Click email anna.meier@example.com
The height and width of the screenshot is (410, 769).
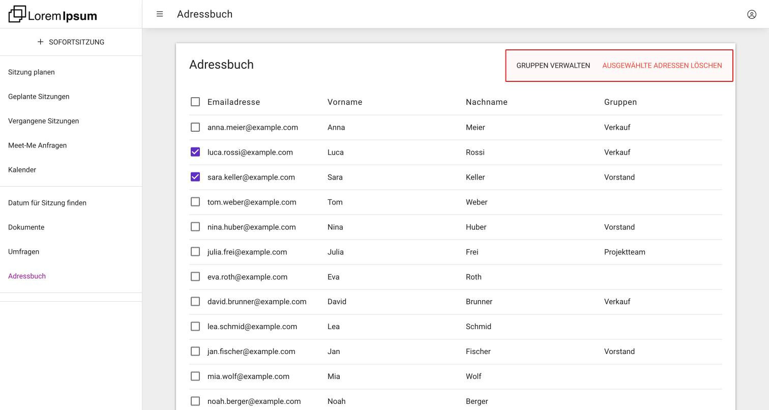(253, 128)
